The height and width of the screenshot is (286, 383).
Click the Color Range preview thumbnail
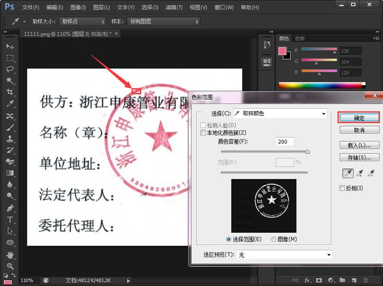point(264,206)
